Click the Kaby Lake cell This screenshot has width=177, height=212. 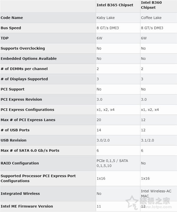(106, 18)
